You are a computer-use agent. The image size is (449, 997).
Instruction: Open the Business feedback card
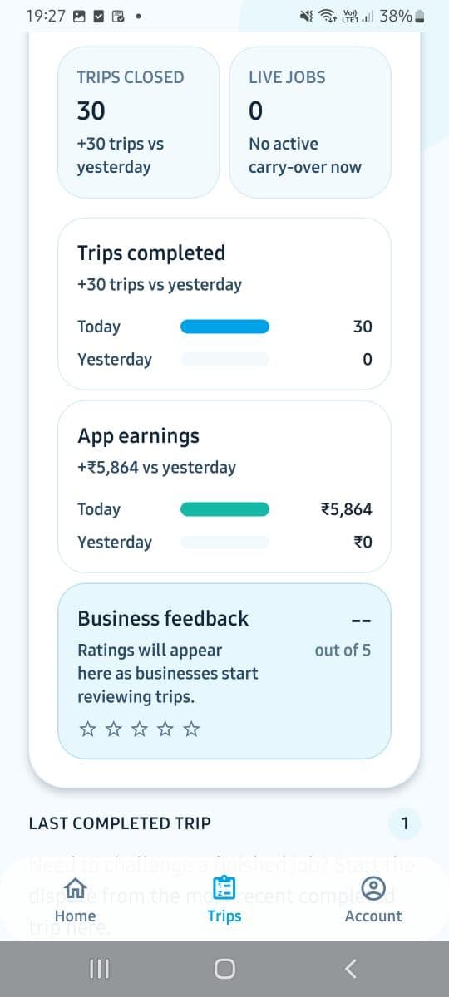[x=224, y=671]
